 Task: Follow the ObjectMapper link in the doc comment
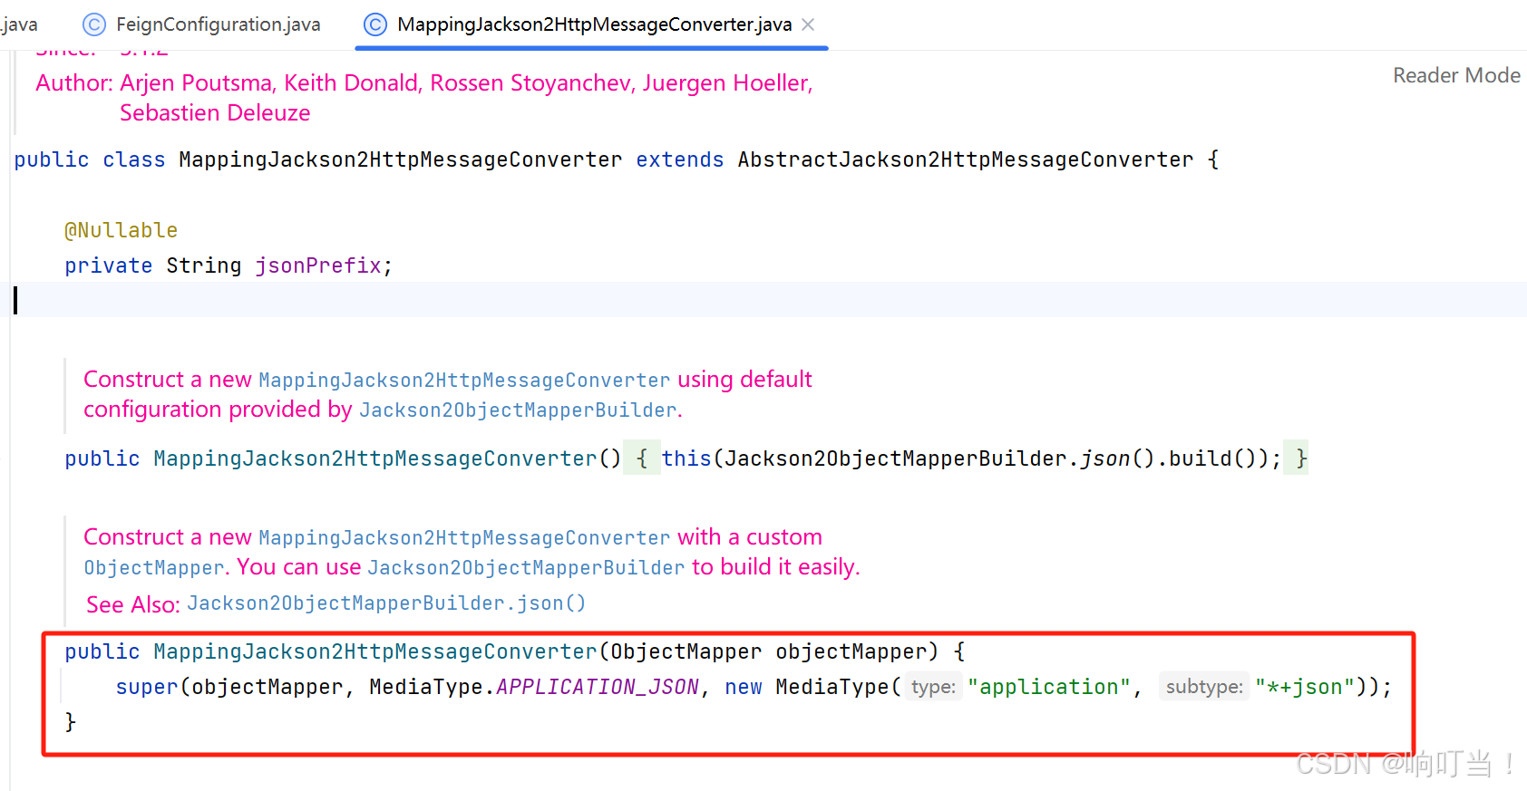[x=153, y=568]
